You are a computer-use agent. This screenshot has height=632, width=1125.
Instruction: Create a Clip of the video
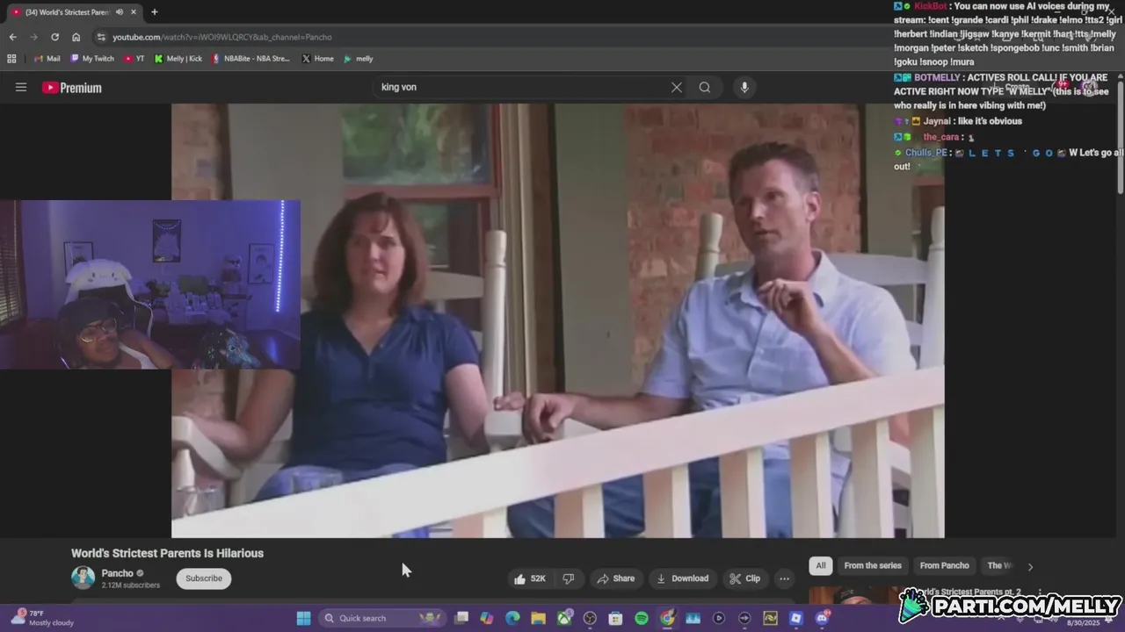(x=744, y=578)
